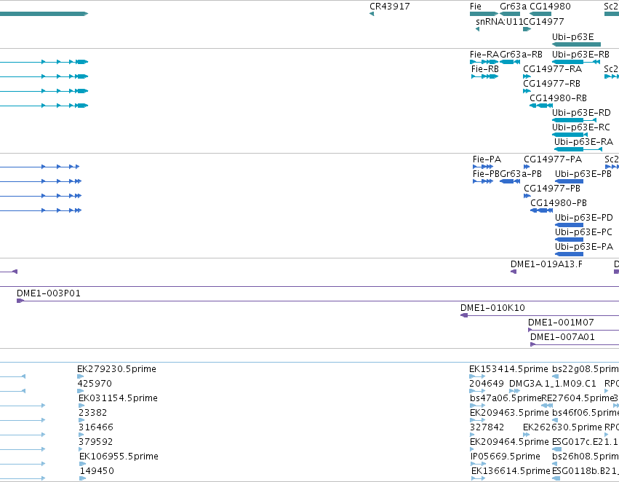
Task: Click the Gr63a-RB transcript label
Action: (x=521, y=55)
